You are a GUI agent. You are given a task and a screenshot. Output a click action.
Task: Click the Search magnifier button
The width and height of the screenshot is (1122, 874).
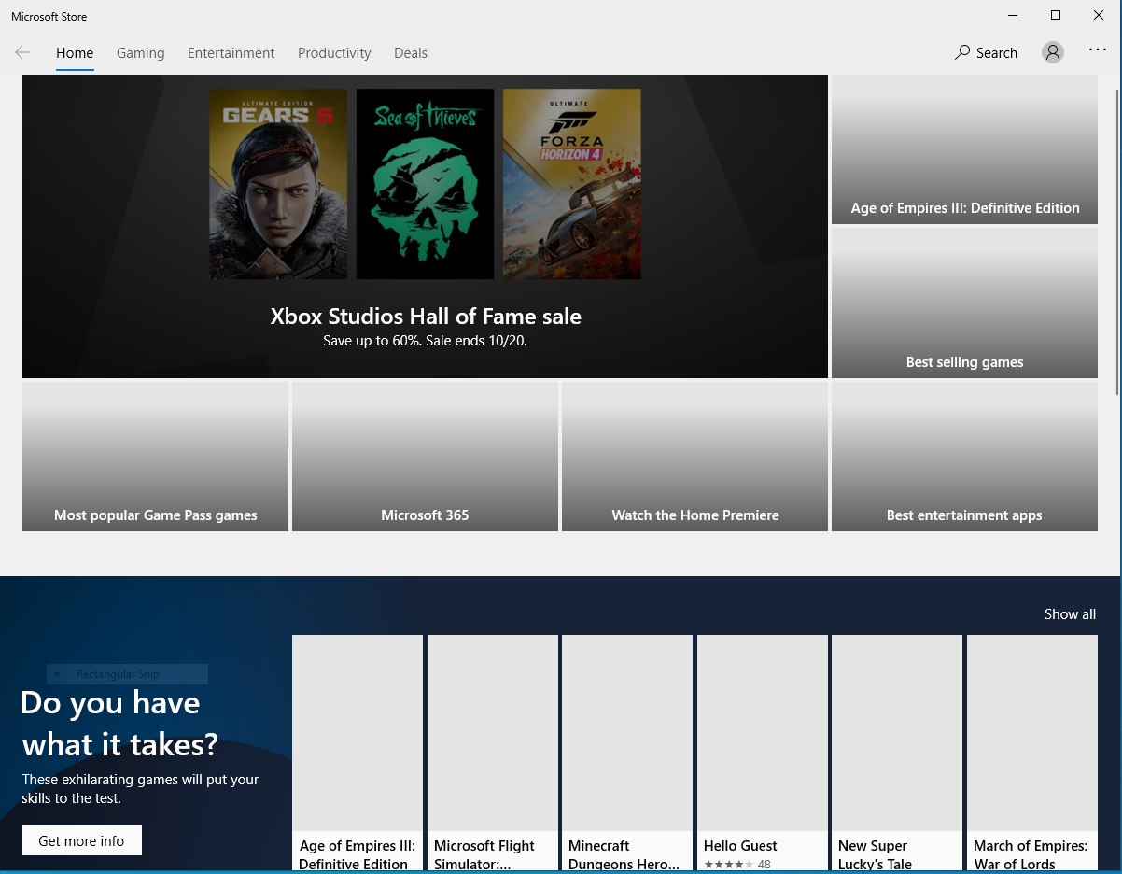[986, 52]
